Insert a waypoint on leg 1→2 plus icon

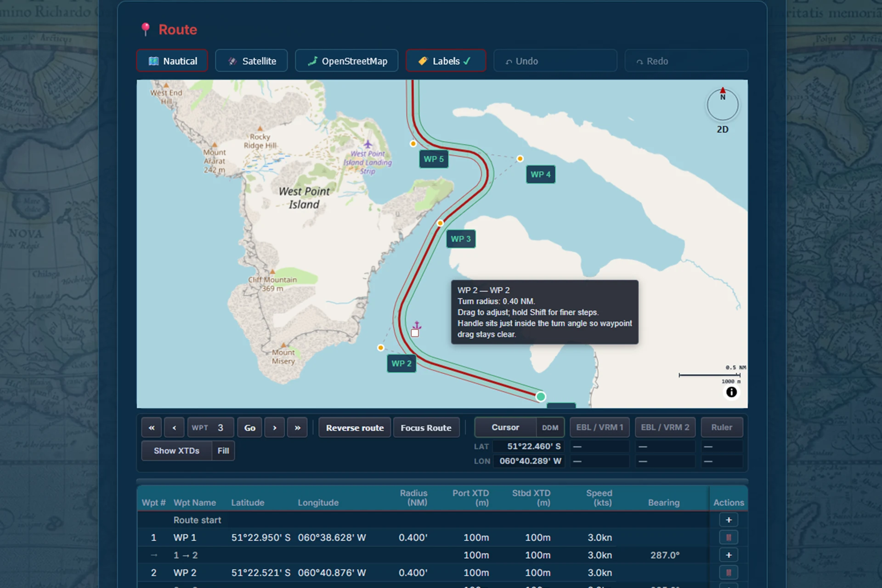[729, 555]
